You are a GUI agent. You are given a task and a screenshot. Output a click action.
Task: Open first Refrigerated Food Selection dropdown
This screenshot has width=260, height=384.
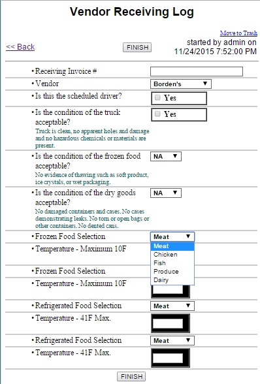[x=172, y=306]
